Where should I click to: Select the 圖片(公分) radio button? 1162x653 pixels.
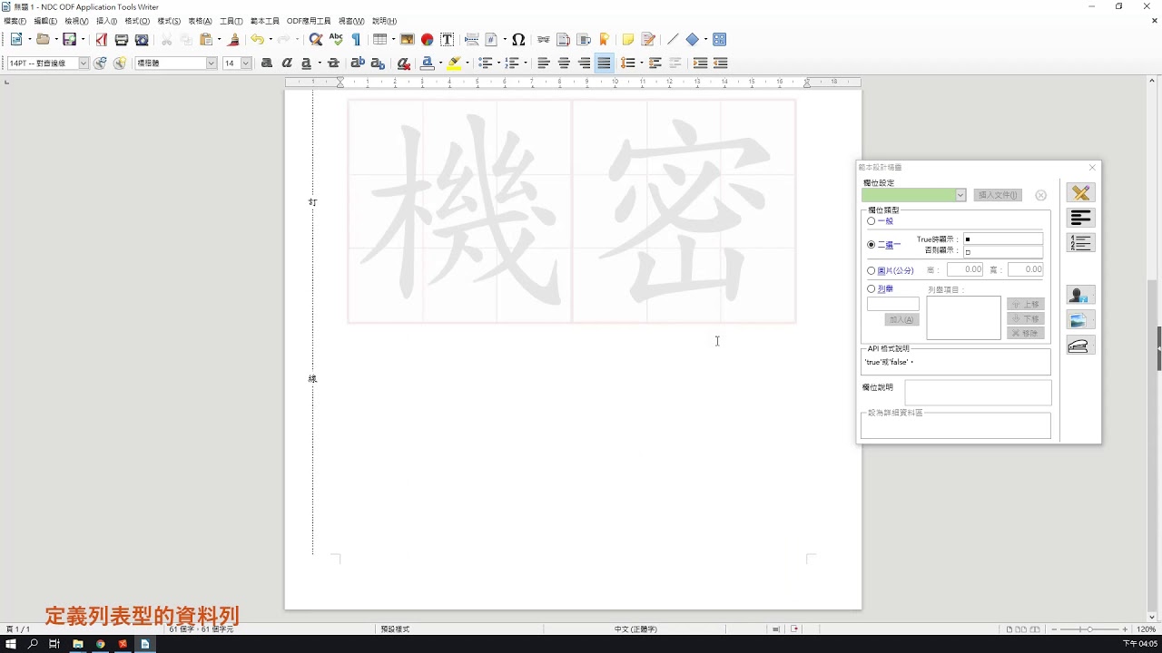[x=871, y=270]
